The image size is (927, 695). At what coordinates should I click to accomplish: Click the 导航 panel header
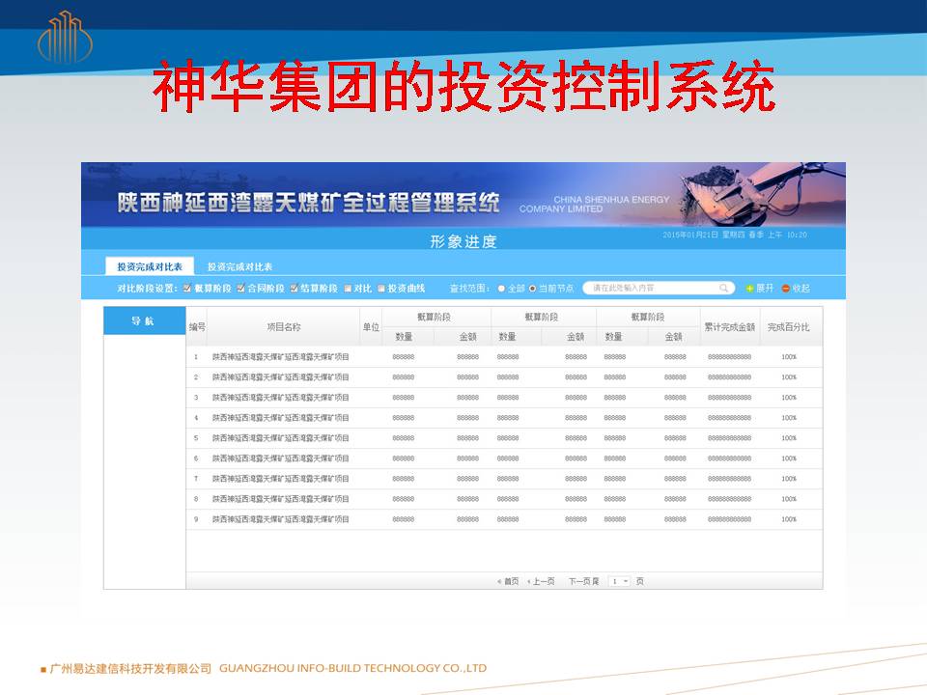coord(144,320)
